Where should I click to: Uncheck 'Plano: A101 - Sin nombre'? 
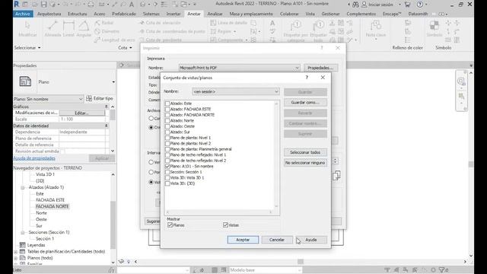pyautogui.click(x=167, y=166)
